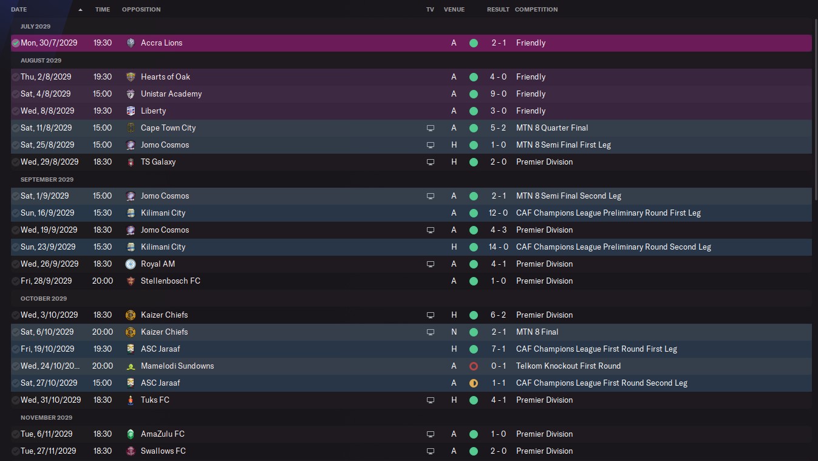Click the TV broadcast icon for Cape Town City
The width and height of the screenshot is (818, 461).
pos(431,128)
